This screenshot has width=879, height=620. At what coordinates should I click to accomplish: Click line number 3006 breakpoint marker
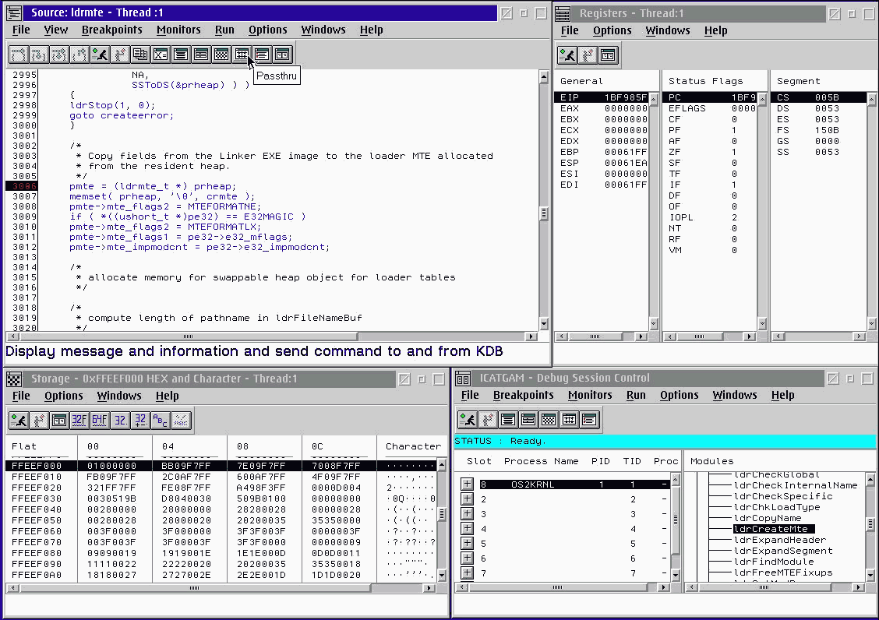click(x=23, y=186)
